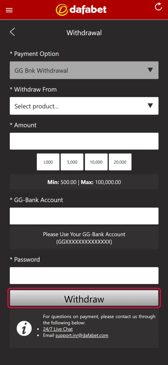
Task: Select the 1,000 quick amount chip
Action: pyautogui.click(x=48, y=162)
